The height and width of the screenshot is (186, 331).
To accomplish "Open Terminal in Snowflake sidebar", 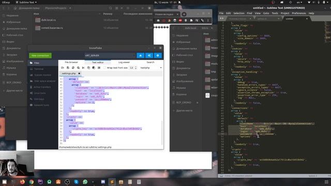I will [x=43, y=69].
